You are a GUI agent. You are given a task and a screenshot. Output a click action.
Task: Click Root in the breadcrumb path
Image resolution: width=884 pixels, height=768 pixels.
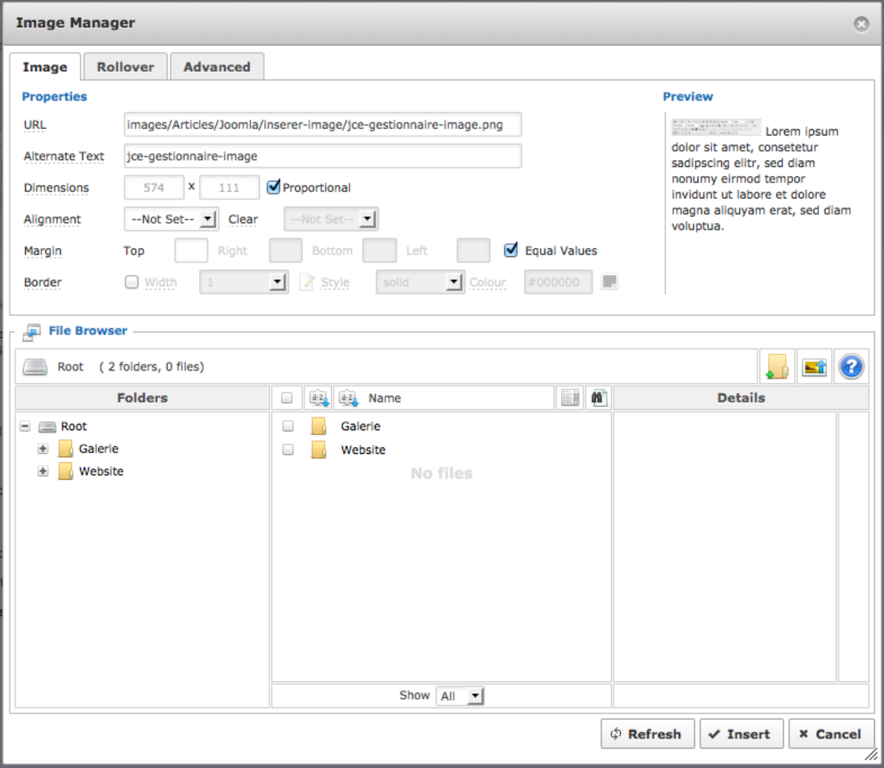(x=71, y=367)
